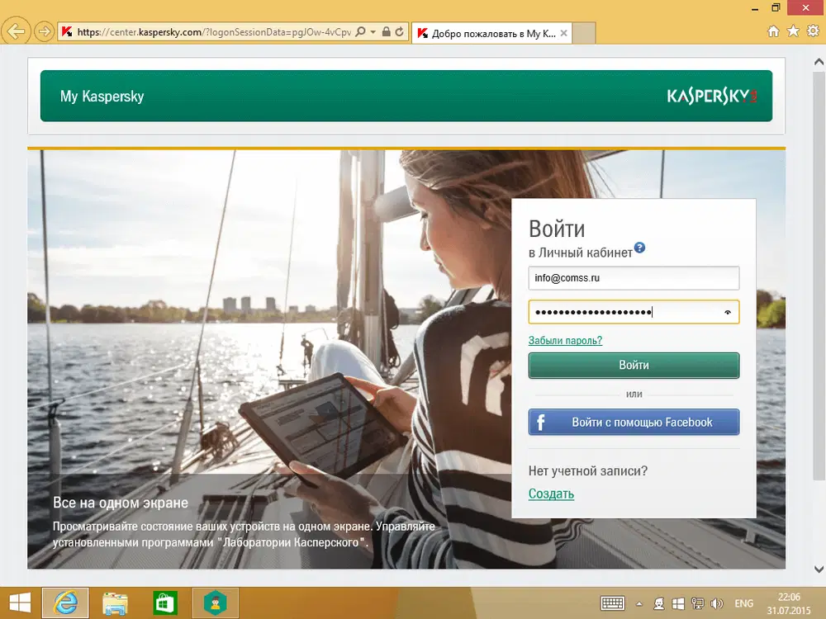Viewport: 826px width, 619px height.
Task: Open Favorites star icon
Action: [x=793, y=31]
